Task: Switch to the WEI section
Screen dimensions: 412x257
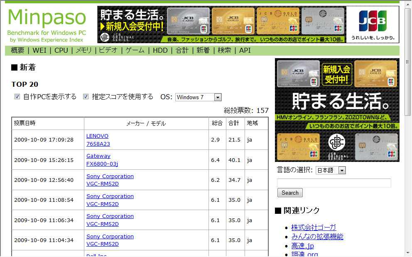Action: pos(39,50)
